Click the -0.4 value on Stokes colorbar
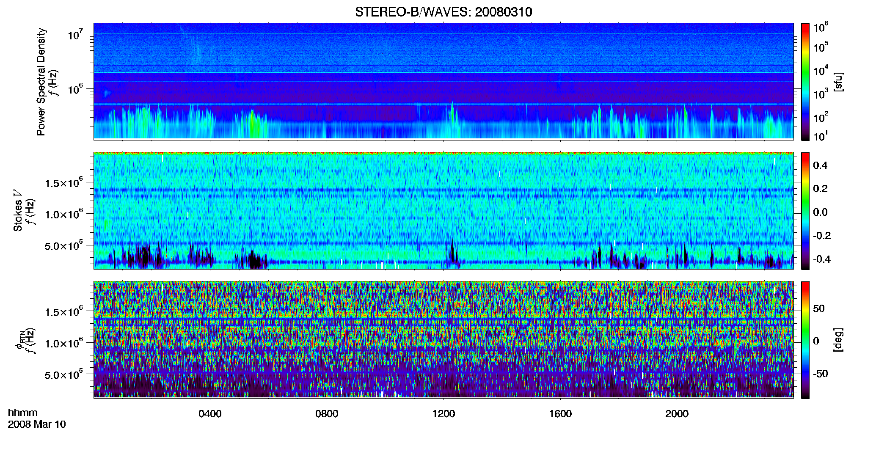The image size is (887, 457). point(822,259)
